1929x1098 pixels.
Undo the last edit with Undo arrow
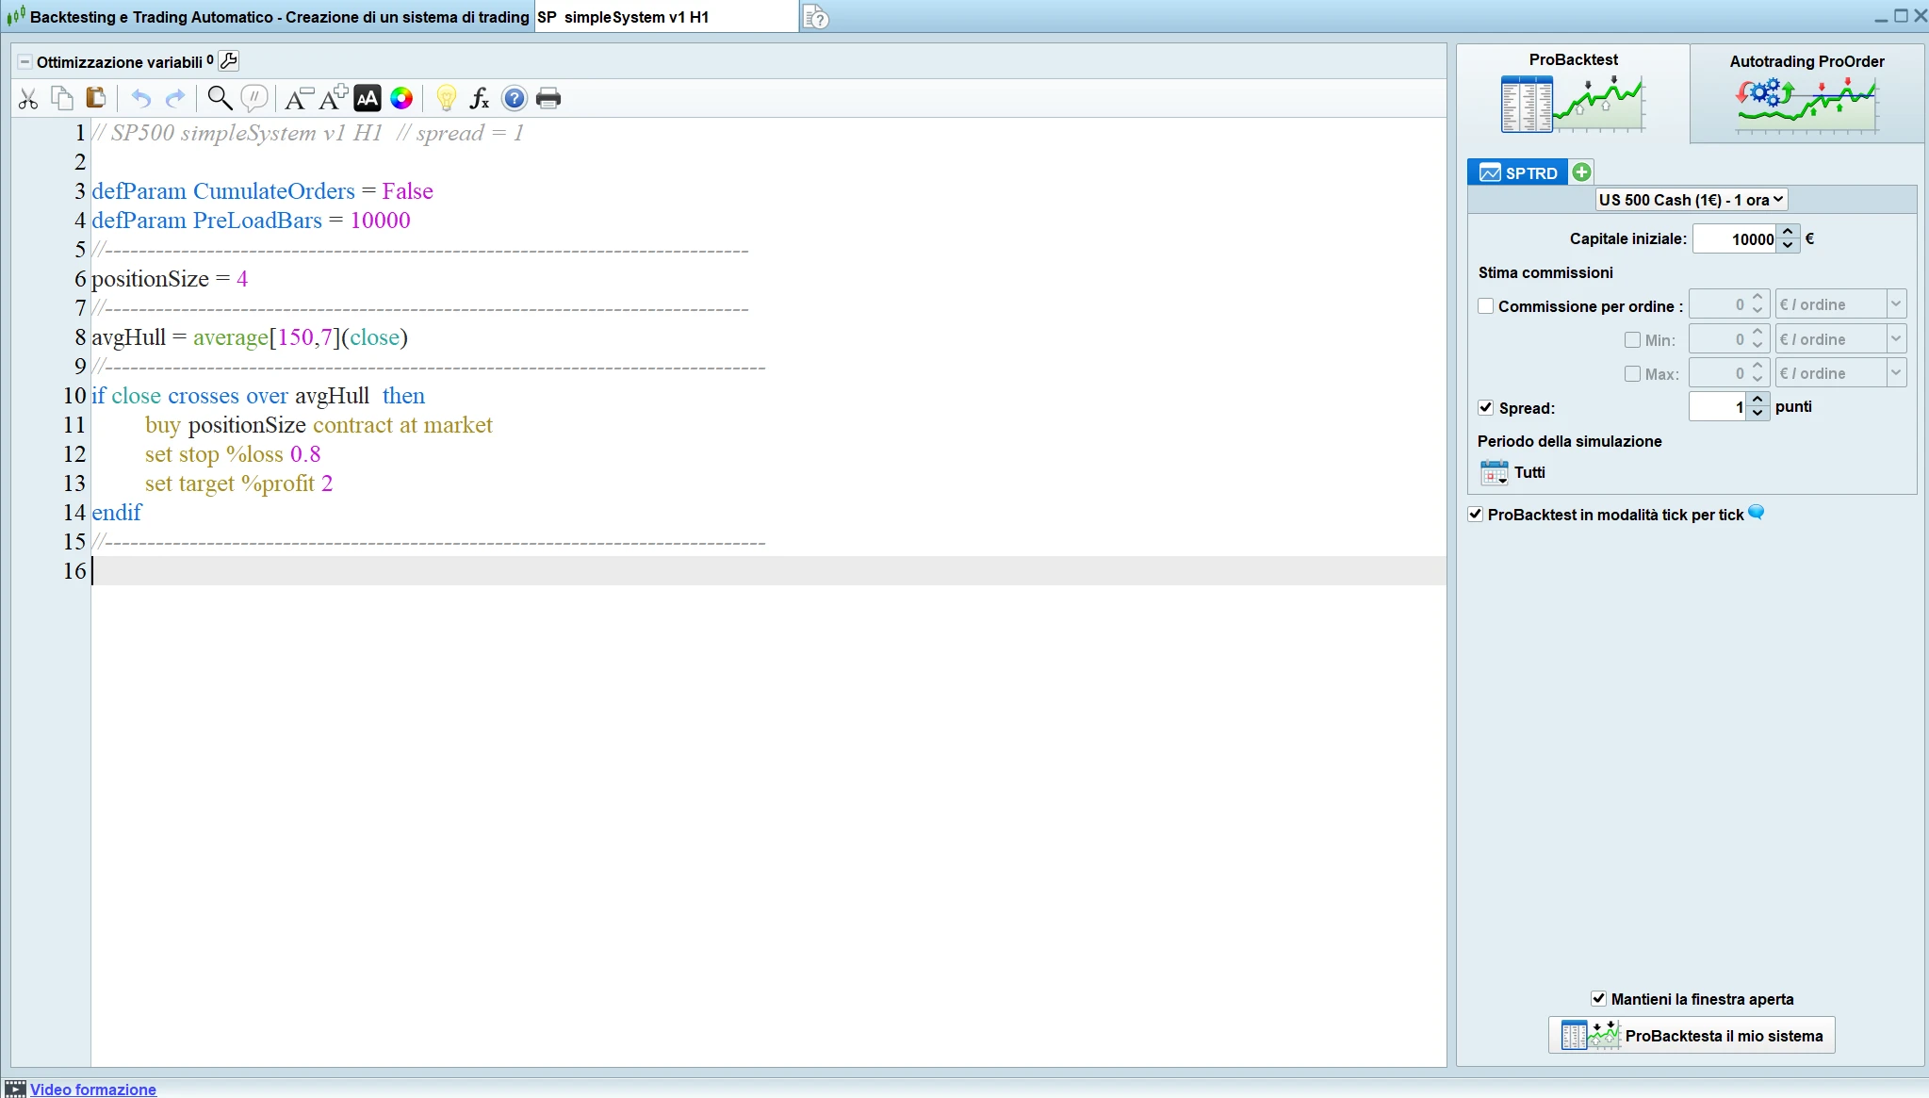pyautogui.click(x=140, y=98)
